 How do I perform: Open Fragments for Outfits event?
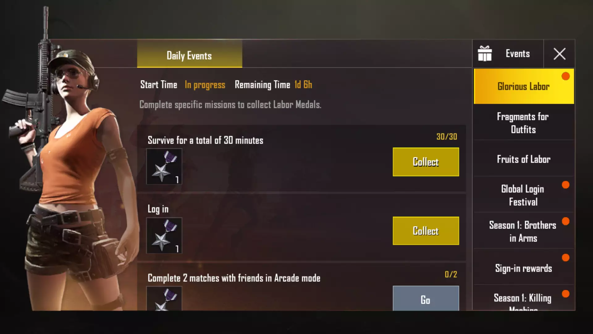[x=524, y=123]
